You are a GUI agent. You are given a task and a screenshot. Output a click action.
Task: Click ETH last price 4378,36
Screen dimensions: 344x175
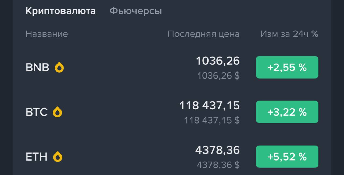point(217,150)
